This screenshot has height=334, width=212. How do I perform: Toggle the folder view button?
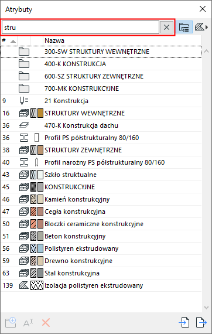tap(184, 28)
